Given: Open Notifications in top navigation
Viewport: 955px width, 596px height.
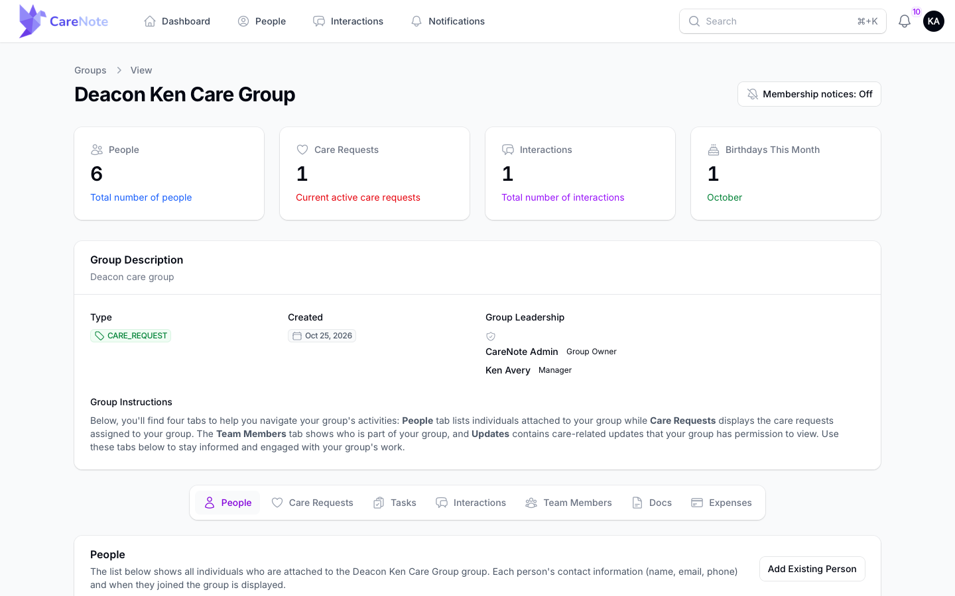Looking at the screenshot, I should tap(448, 21).
